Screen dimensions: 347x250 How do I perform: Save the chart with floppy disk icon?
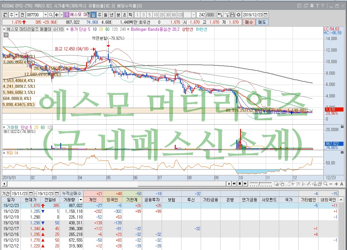(x=232, y=15)
